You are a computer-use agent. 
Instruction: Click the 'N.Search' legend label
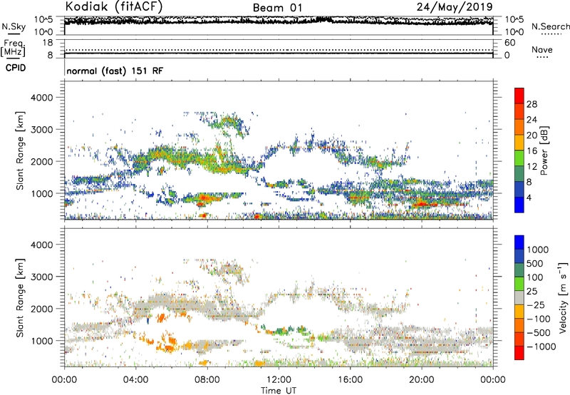point(550,26)
